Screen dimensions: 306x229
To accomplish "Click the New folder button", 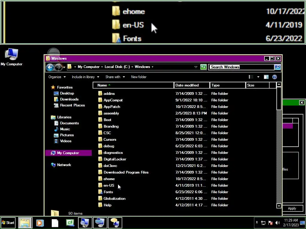I will point(139,77).
